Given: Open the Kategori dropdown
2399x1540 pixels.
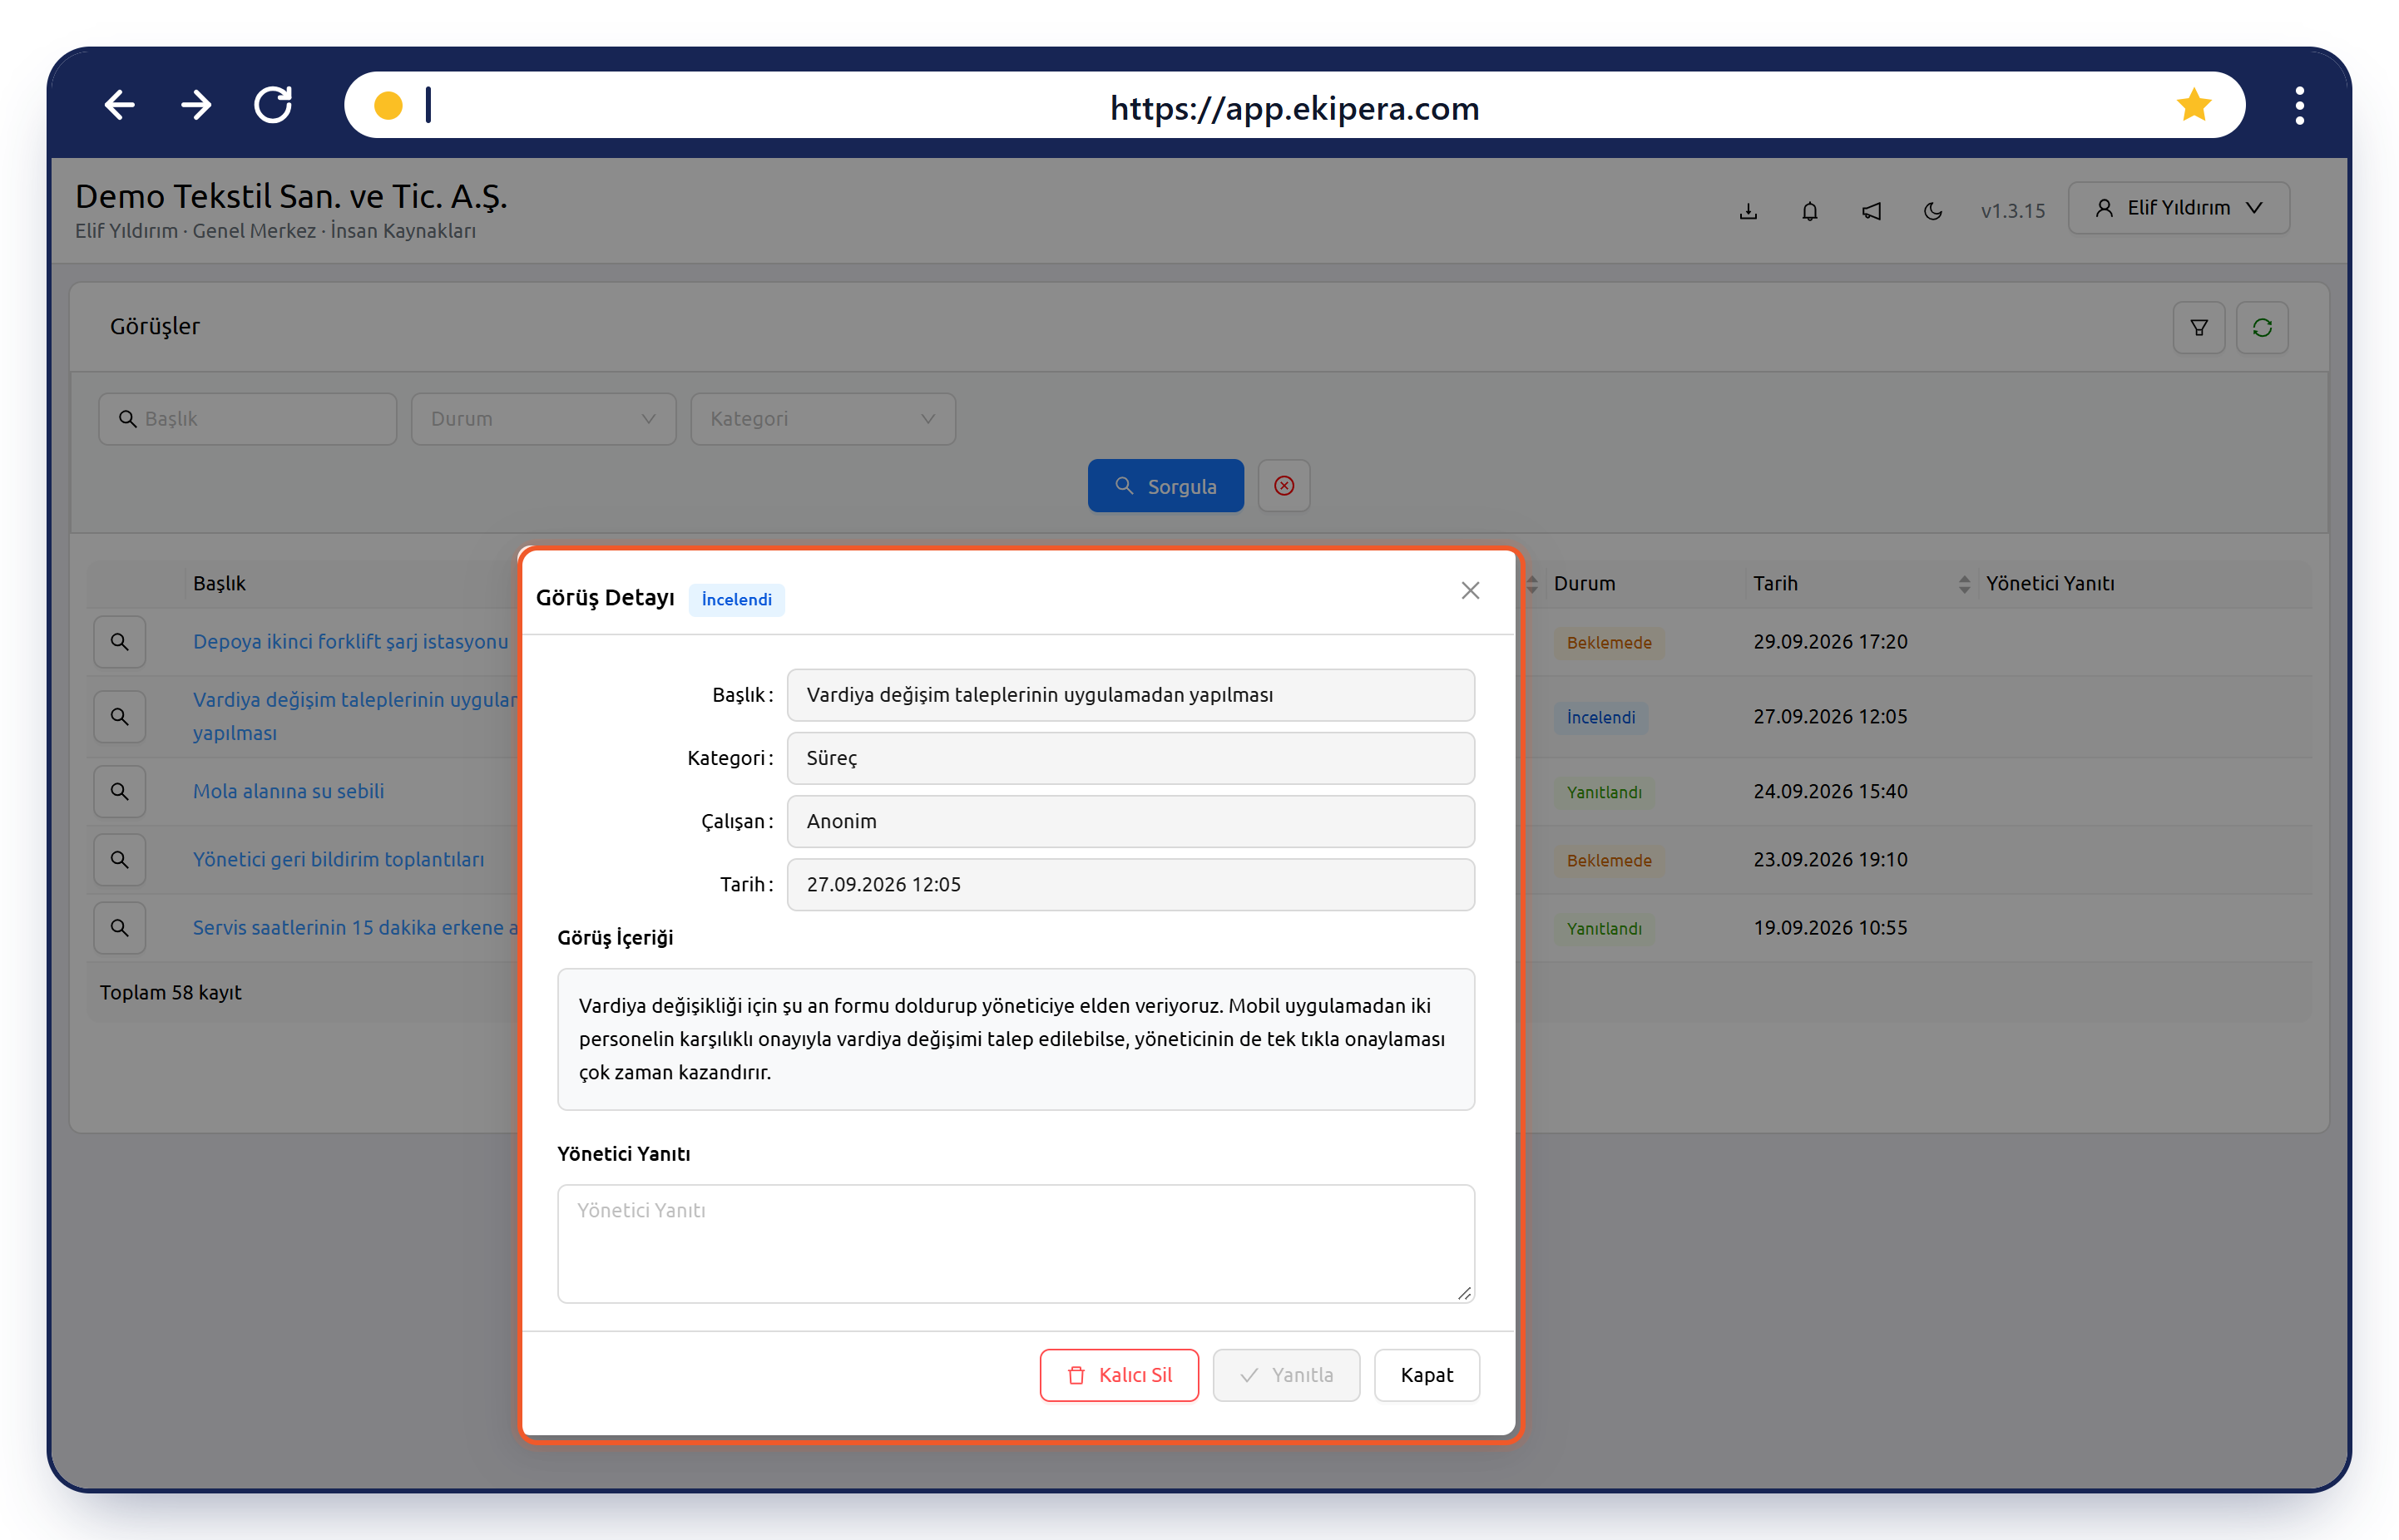Looking at the screenshot, I should tap(823, 418).
